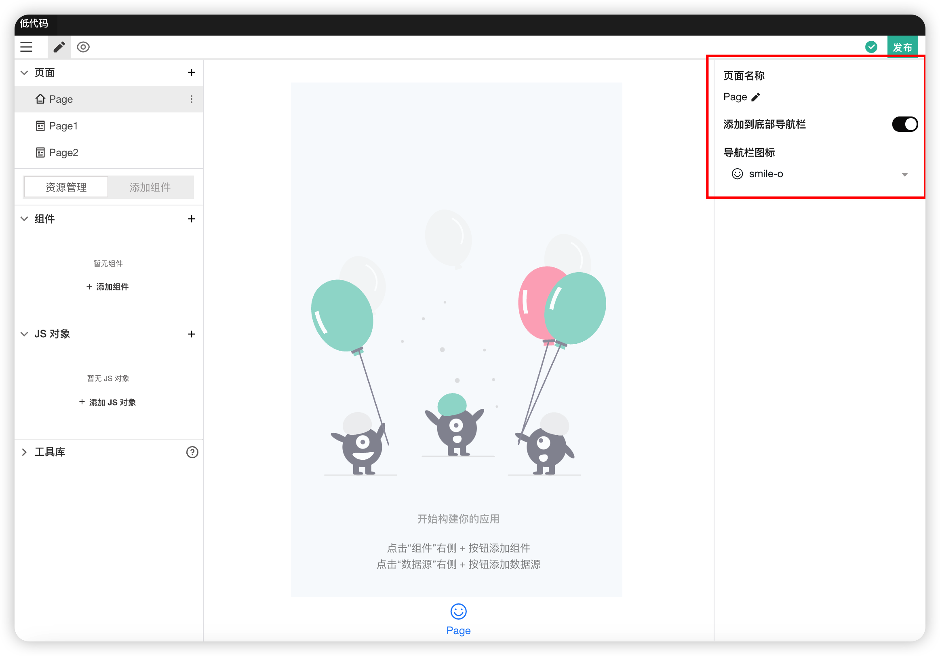
Task: Click the 发布 publish button
Action: coord(902,48)
